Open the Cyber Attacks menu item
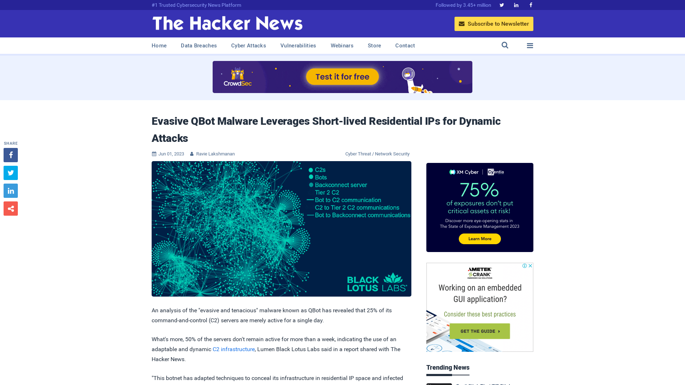685x385 pixels. (x=248, y=46)
